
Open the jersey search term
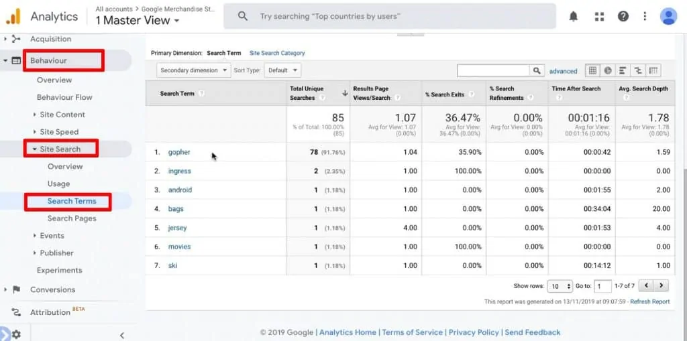177,228
